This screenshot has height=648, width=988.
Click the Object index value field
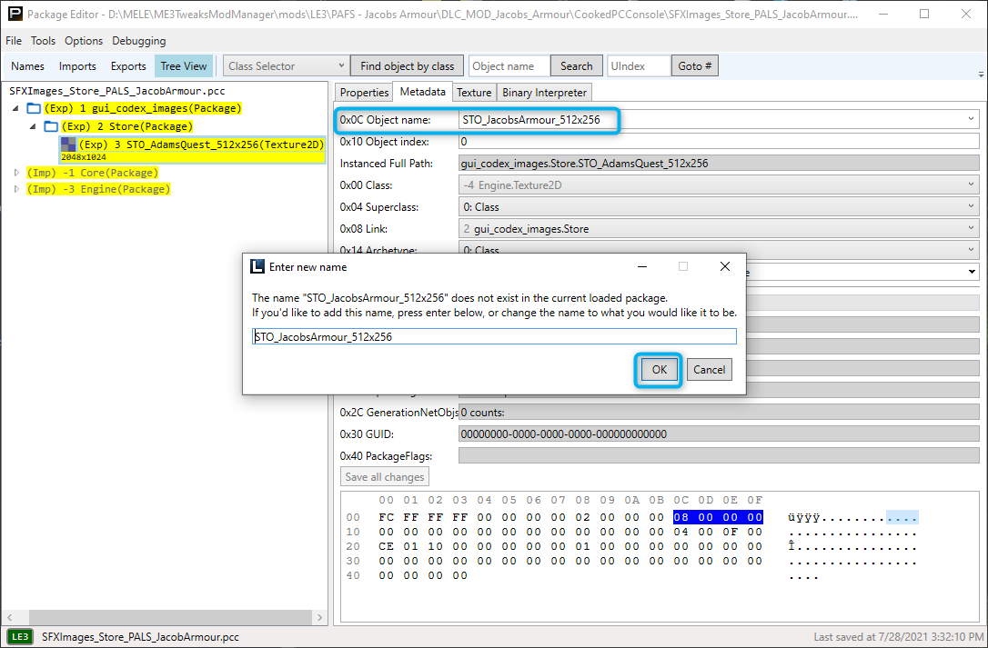(719, 142)
